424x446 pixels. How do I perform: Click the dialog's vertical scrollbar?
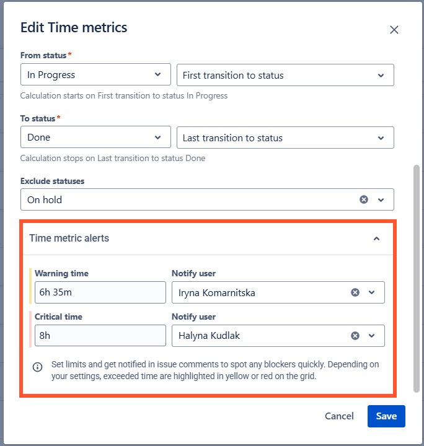coord(417,279)
